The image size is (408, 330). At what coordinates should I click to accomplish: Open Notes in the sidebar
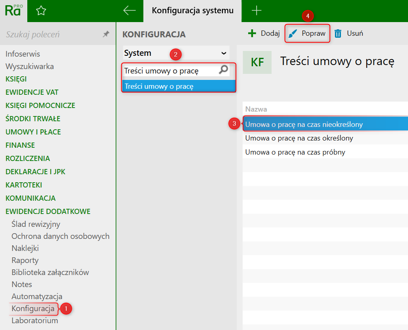(x=22, y=284)
